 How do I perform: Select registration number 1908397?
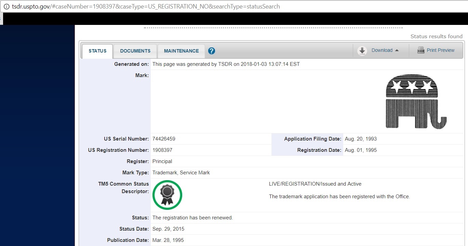tap(162, 150)
